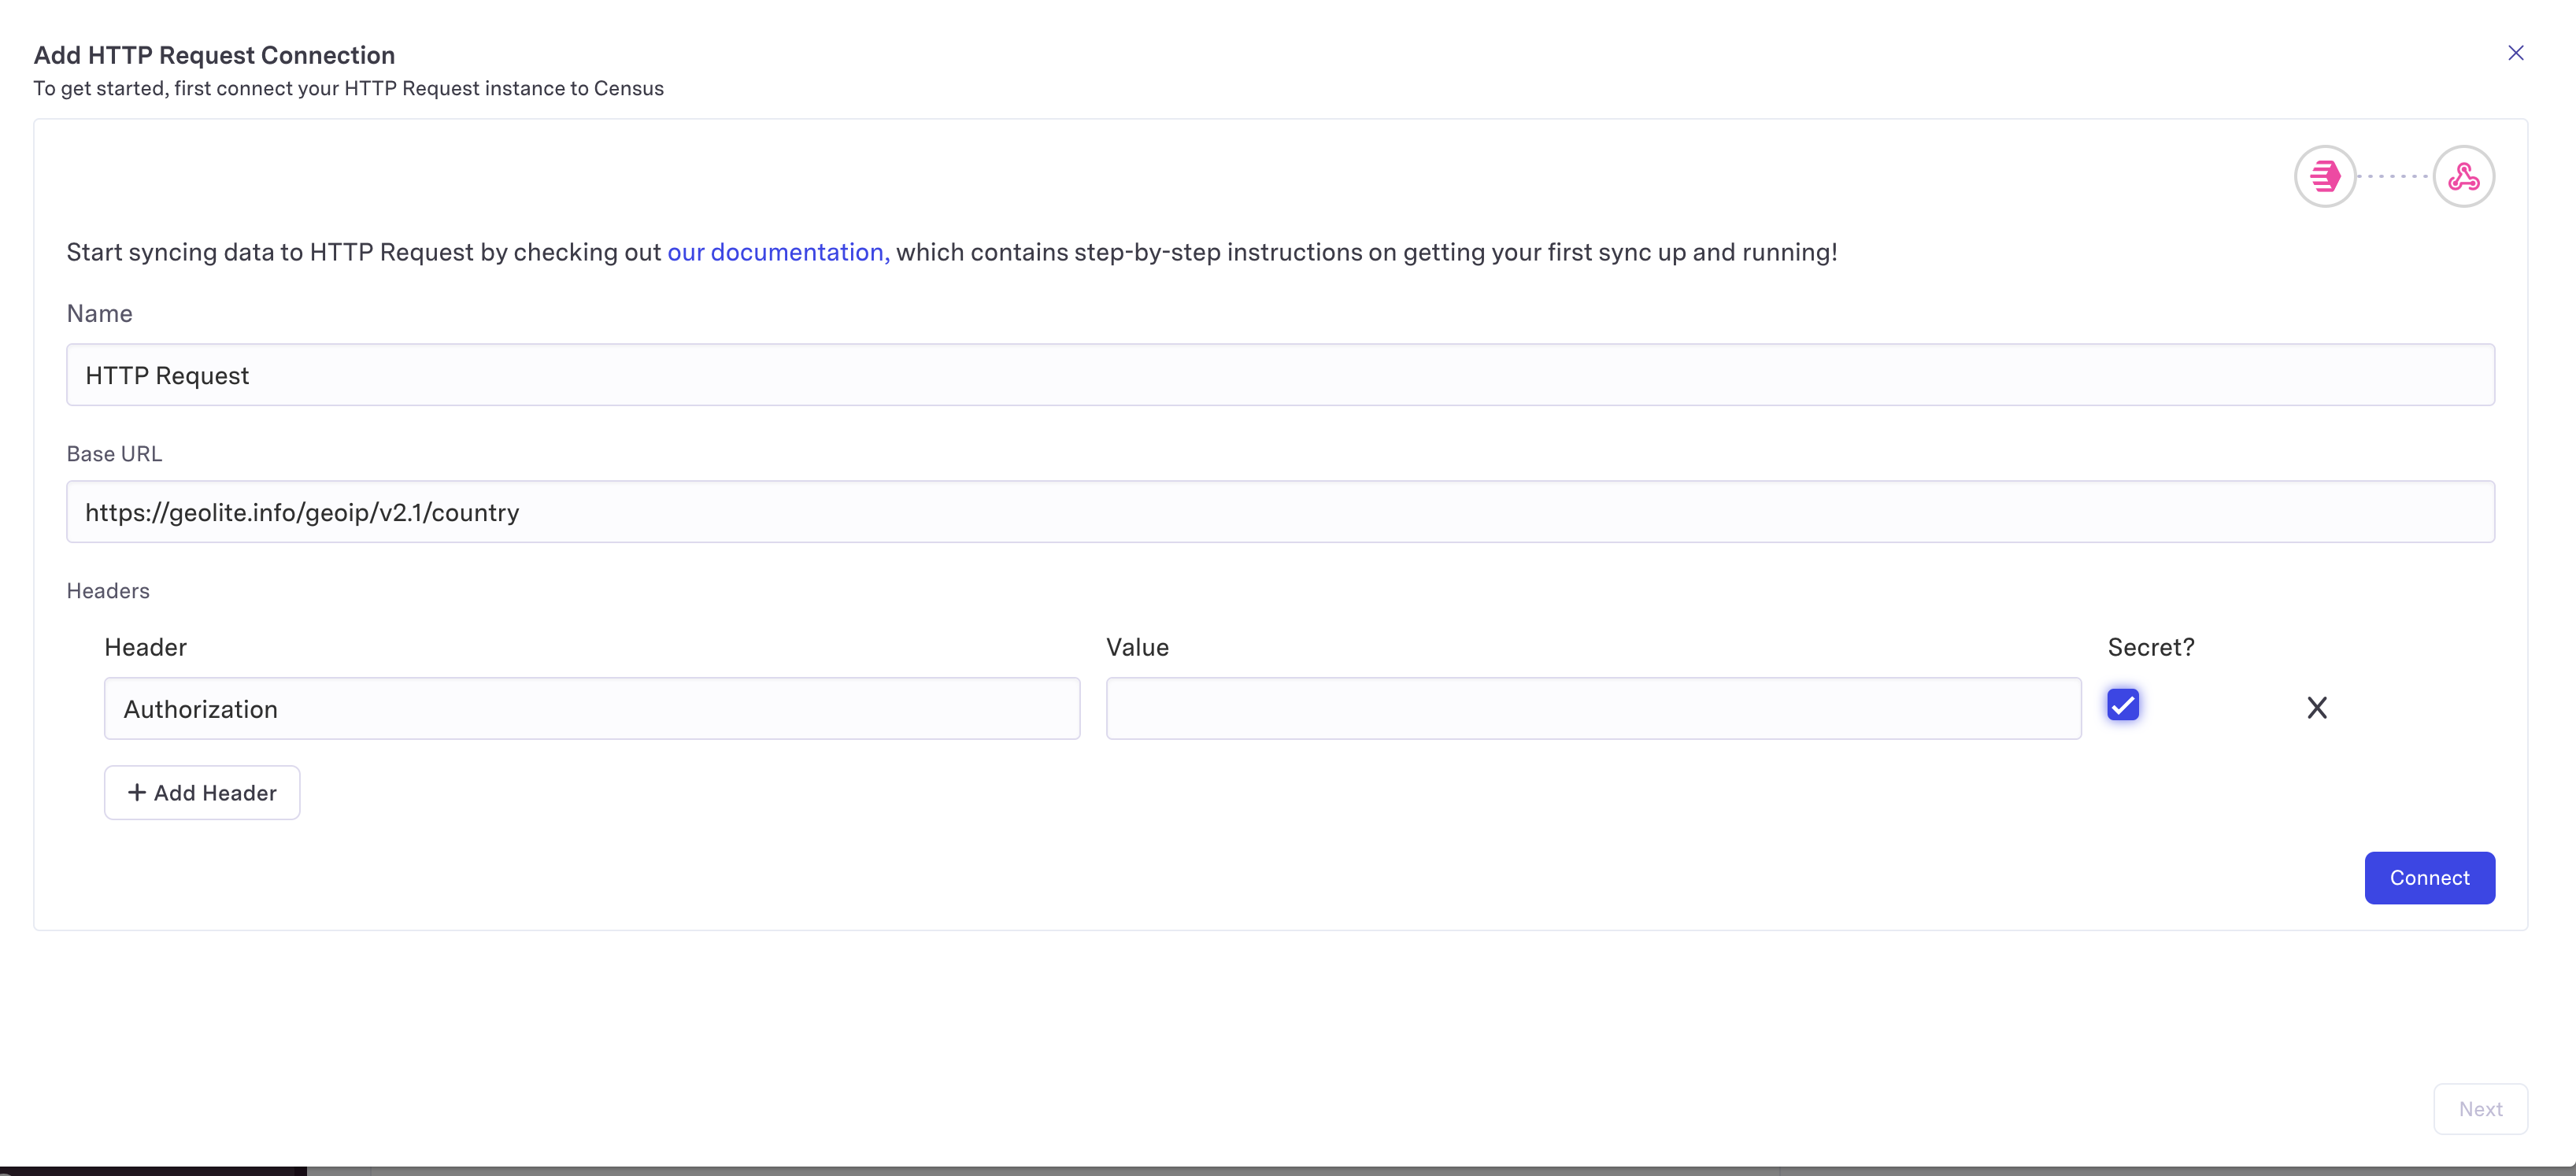Click the Name field label
Screen dimensions: 2576x1176
point(99,314)
